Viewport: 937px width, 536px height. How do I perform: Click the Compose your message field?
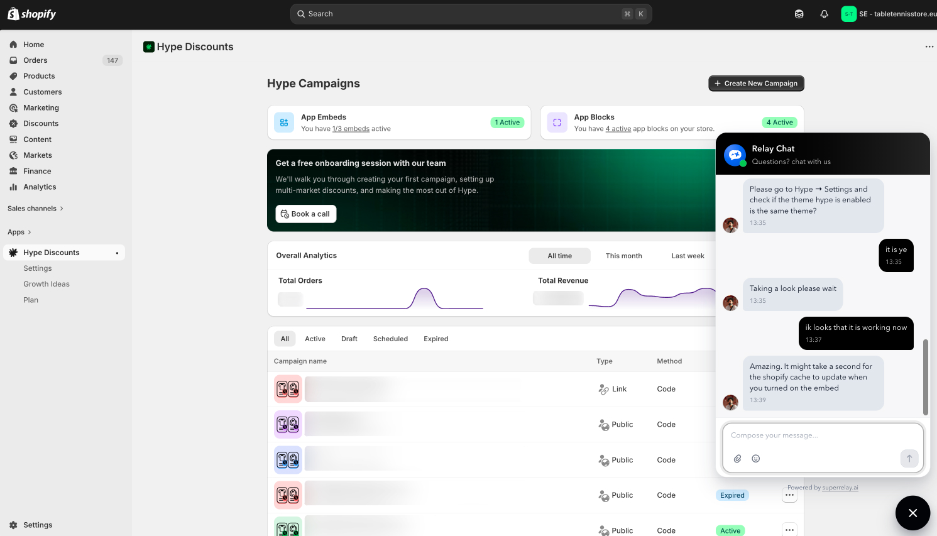pos(822,435)
